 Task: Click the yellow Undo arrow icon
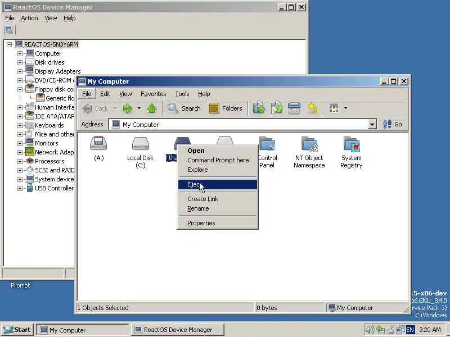point(312,108)
